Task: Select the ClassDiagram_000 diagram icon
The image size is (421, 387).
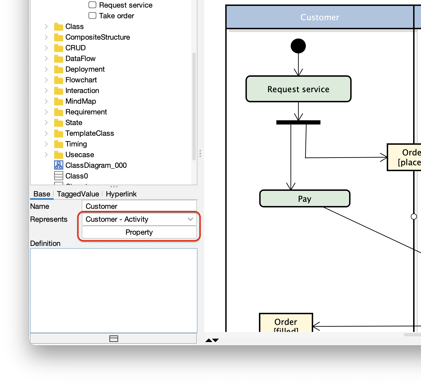Action: [58, 165]
